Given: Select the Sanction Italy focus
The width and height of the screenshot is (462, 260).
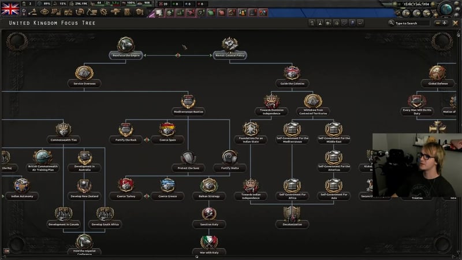Looking at the screenshot, I should click(209, 217).
